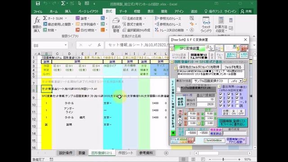The width and height of the screenshot is (288, 162).
Task: Open the File (ファイル) tab
Action: (38, 11)
